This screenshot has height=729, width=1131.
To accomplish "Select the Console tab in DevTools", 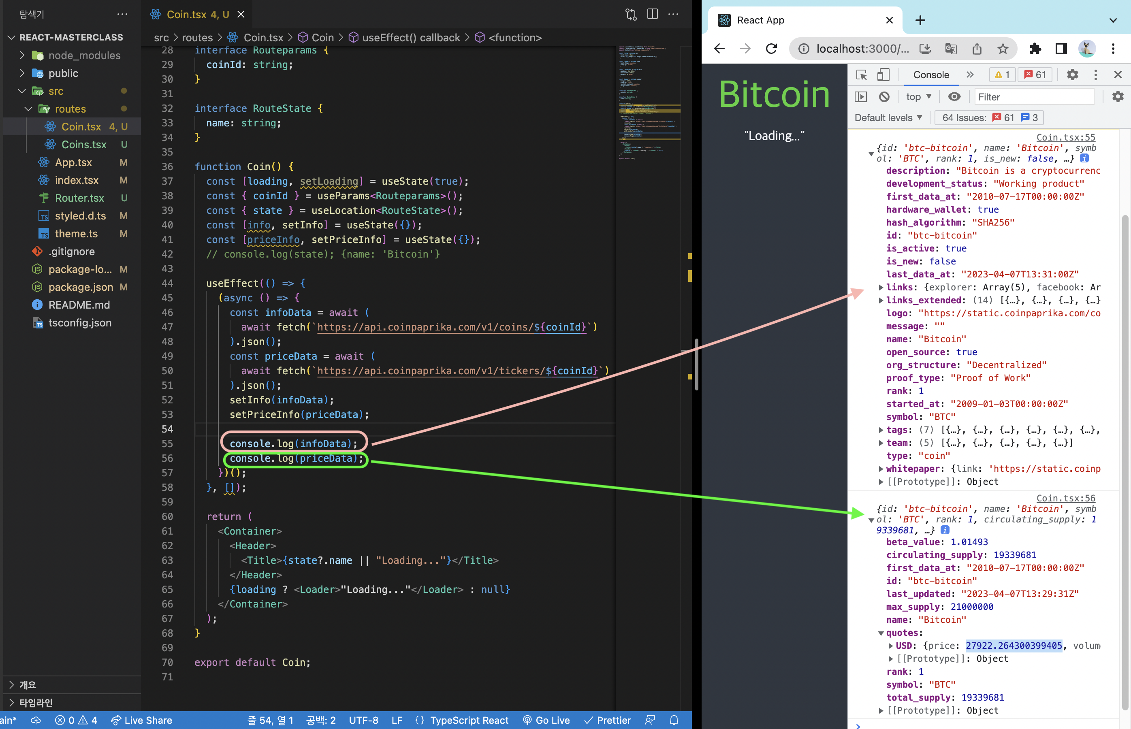I will 931,75.
